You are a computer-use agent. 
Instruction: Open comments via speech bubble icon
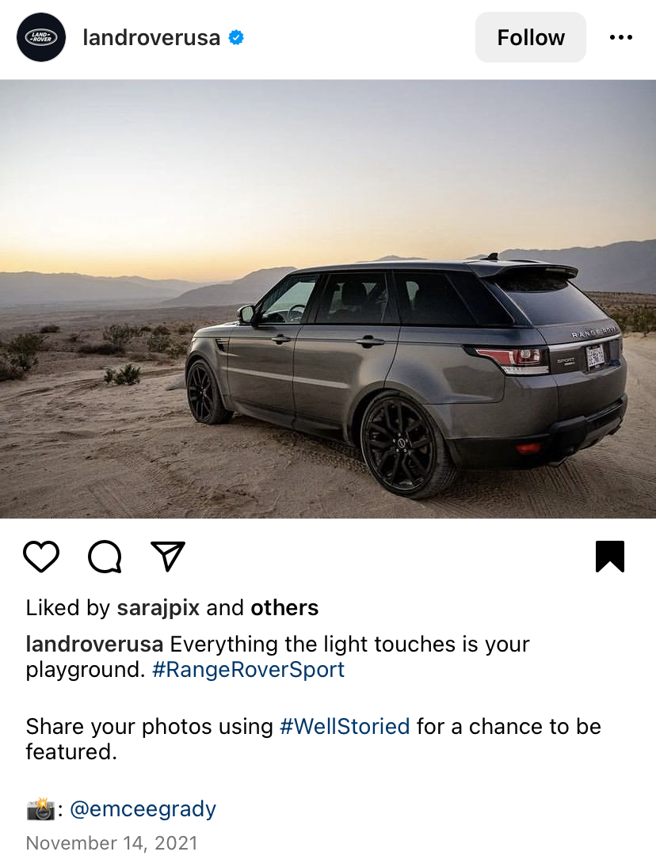(x=105, y=557)
